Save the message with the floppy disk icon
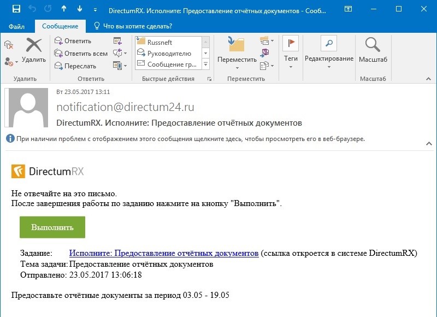Viewport: 437px width, 317px height. coord(16,9)
